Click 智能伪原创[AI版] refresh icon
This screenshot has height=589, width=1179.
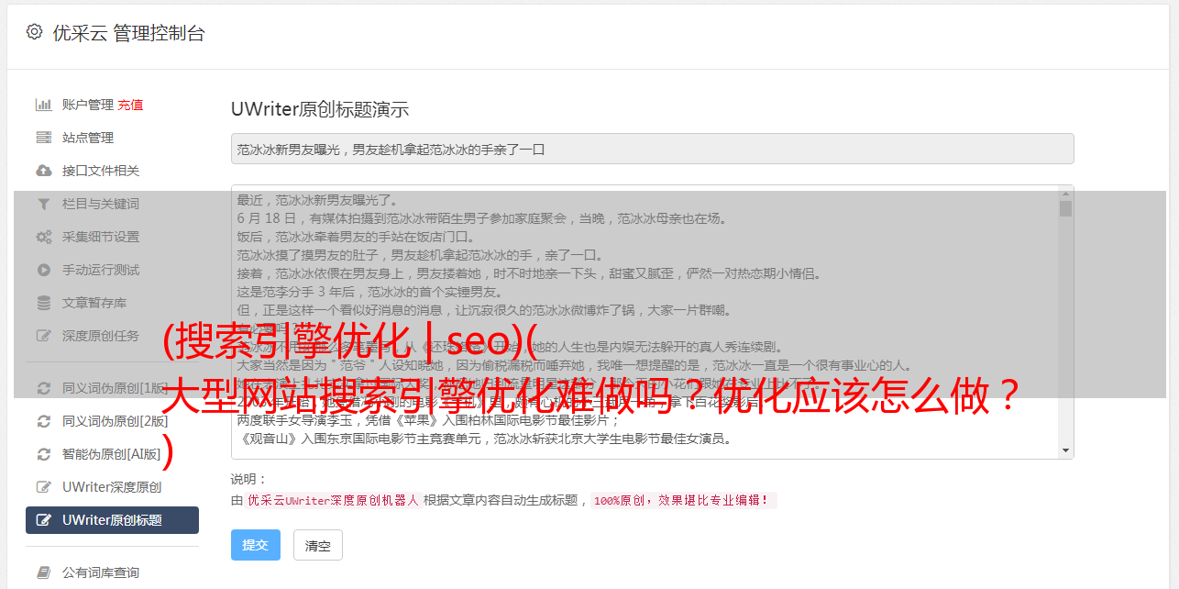[x=43, y=454]
